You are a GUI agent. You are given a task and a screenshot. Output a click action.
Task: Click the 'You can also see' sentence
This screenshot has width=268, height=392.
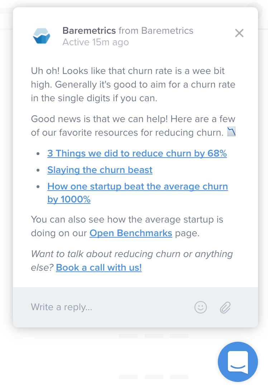[x=127, y=226]
